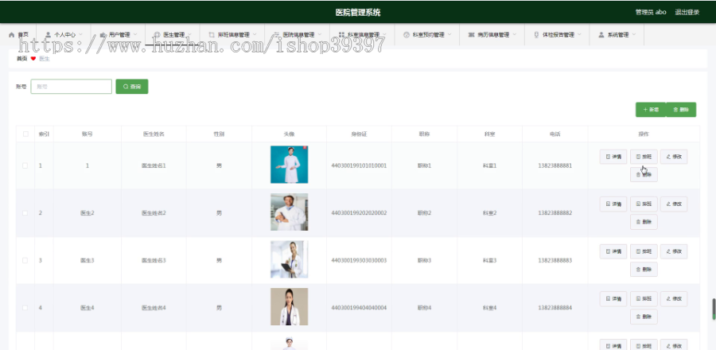The image size is (716, 350).
Task: Click the icon beside 用户管理
Action: 103,35
